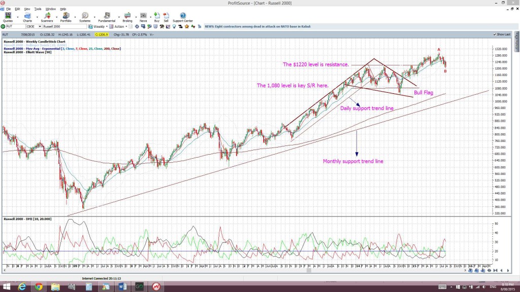Open the Help menu

coord(62,9)
